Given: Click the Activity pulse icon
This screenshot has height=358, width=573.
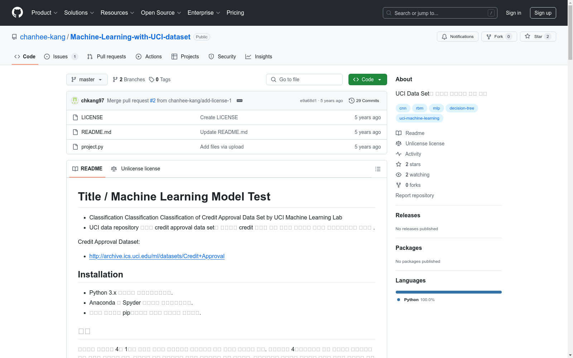Looking at the screenshot, I should [x=399, y=154].
